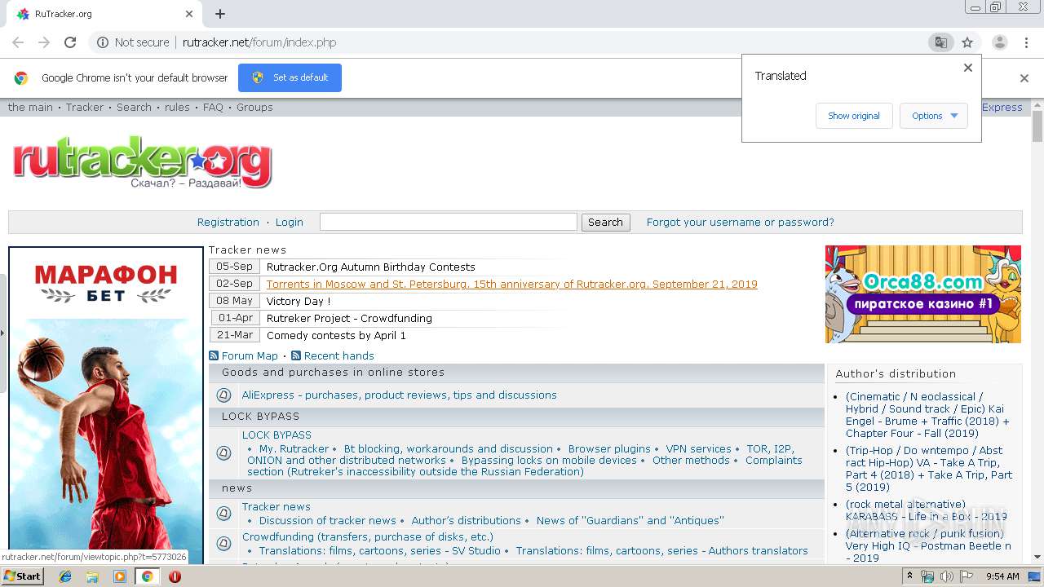Viewport: 1044px width, 587px height.
Task: Click the Orca88.com banner ad
Action: coord(923,294)
